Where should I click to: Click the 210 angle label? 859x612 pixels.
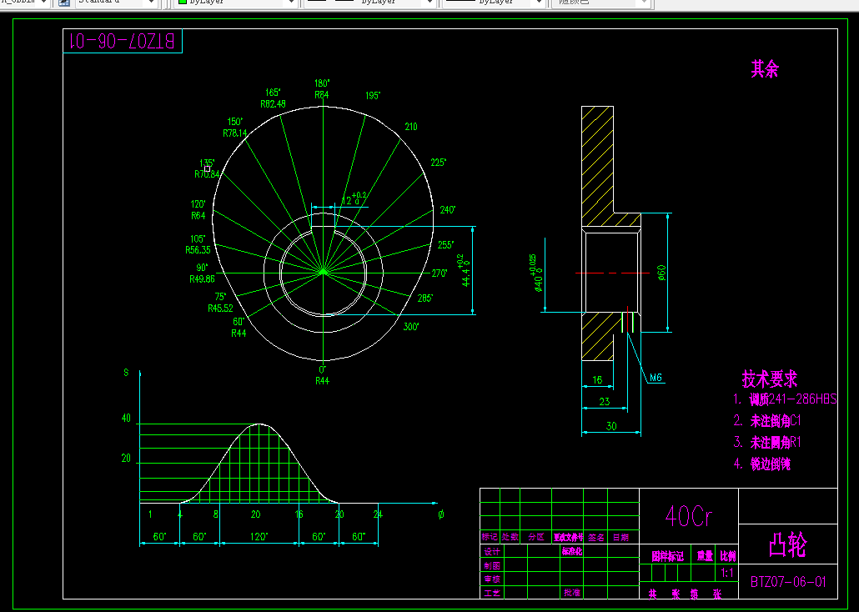(x=411, y=127)
